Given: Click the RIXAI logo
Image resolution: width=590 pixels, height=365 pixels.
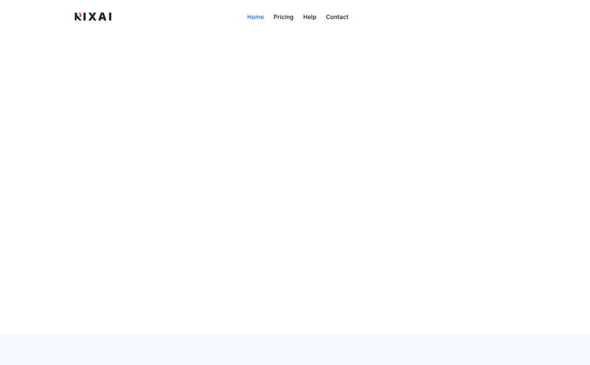Looking at the screenshot, I should (93, 16).
